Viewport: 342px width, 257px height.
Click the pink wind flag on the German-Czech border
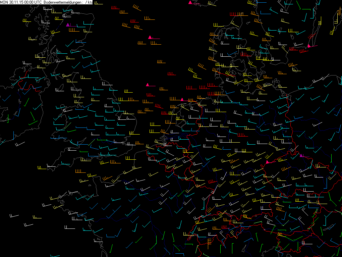[267, 162]
